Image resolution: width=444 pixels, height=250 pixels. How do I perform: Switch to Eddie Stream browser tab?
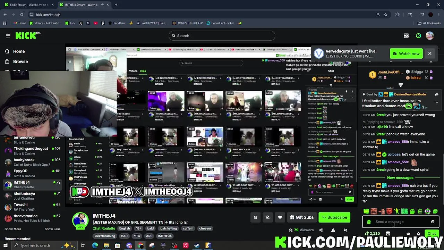[x=29, y=5]
